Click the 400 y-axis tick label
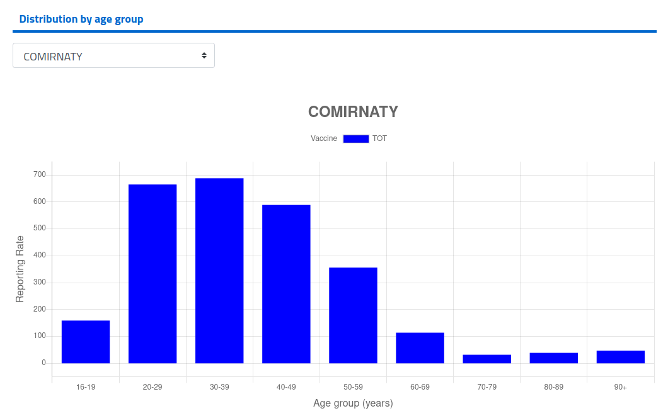Screen dimensions: 668x411 (40, 256)
